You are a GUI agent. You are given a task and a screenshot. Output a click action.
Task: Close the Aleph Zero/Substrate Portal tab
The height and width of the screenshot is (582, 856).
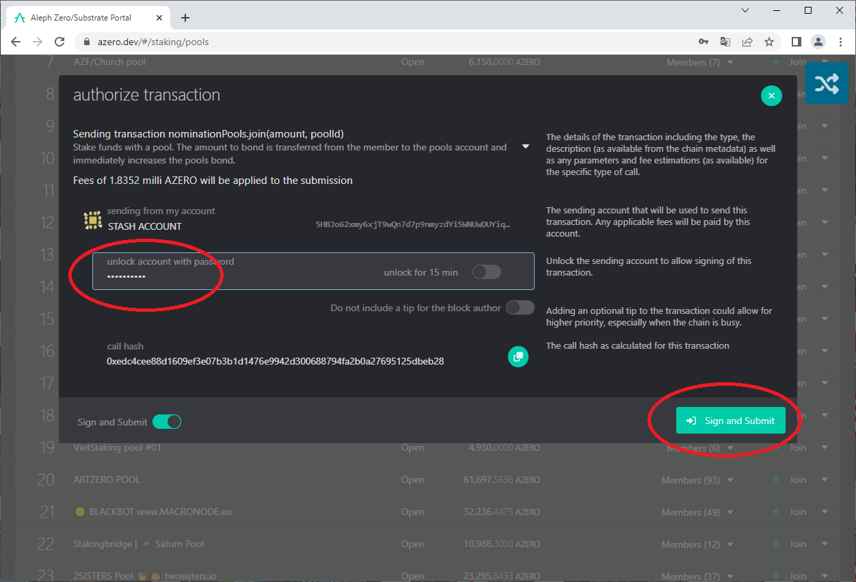tap(160, 18)
